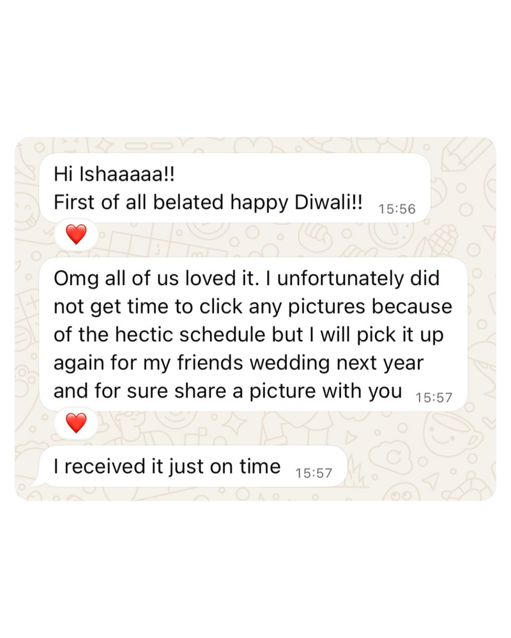Image resolution: width=511 pixels, height=638 pixels.
Task: Click the four-point star doodle near the bottom
Action: click(237, 424)
